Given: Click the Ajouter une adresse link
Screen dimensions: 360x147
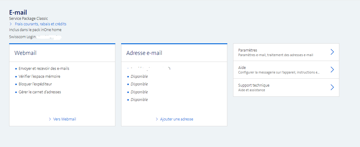Looking at the screenshot, I should [177, 119].
